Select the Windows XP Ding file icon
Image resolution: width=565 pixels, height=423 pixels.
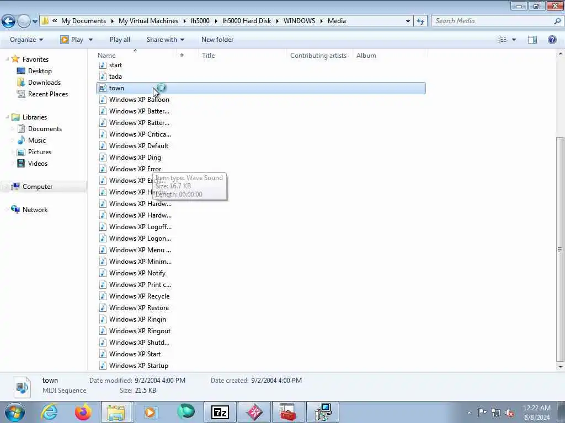pos(103,157)
